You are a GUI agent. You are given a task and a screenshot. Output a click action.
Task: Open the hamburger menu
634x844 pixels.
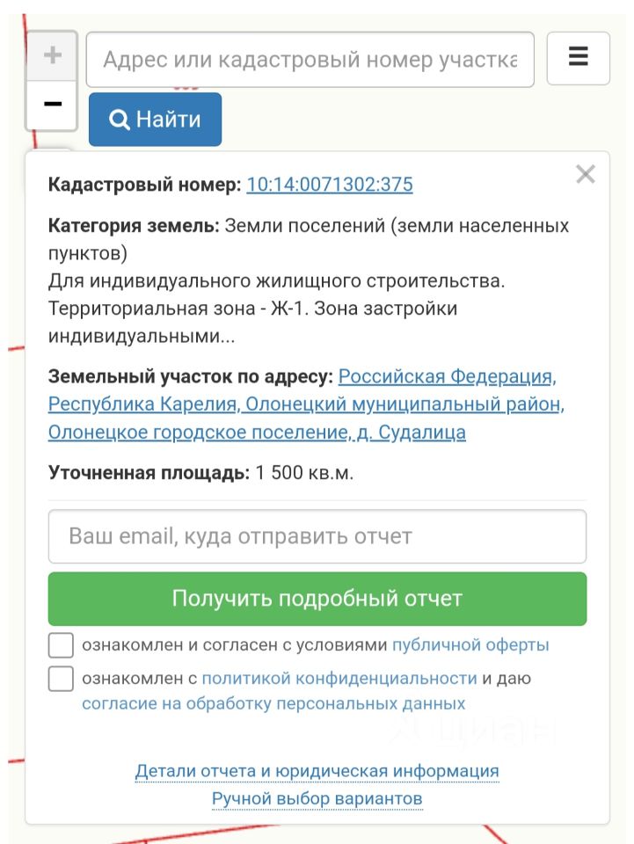[x=578, y=58]
